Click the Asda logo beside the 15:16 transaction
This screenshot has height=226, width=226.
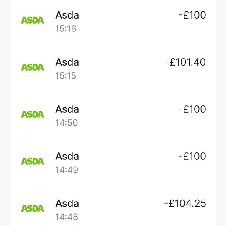[32, 20]
